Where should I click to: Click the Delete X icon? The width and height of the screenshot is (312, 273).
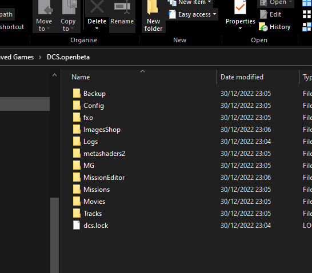coord(97,6)
